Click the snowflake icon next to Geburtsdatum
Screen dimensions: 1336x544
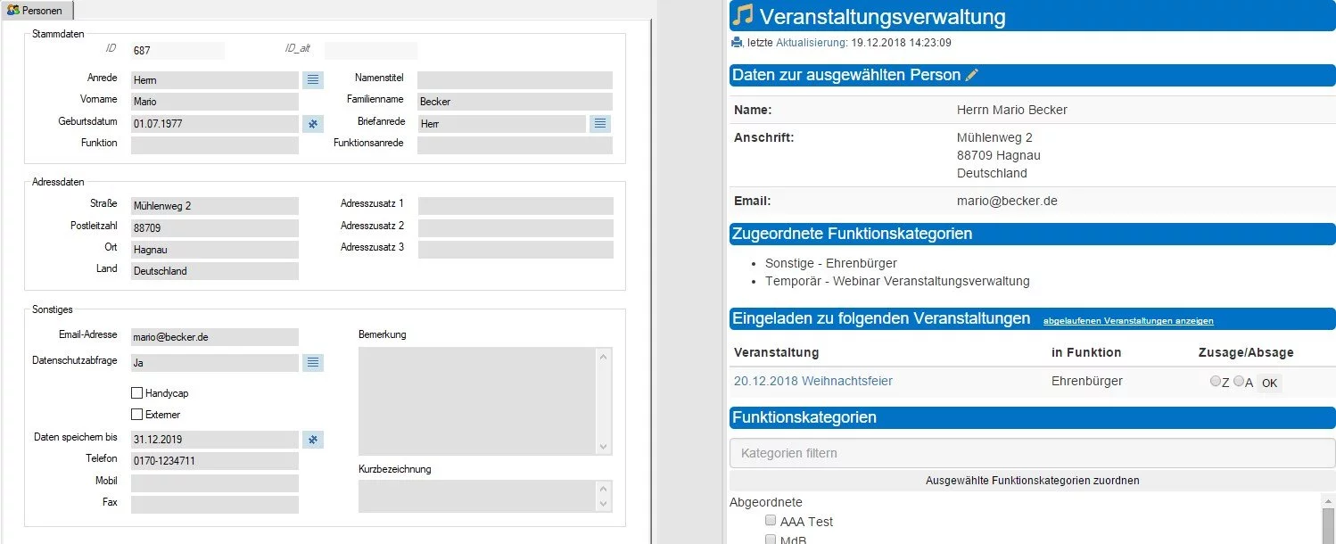[312, 123]
